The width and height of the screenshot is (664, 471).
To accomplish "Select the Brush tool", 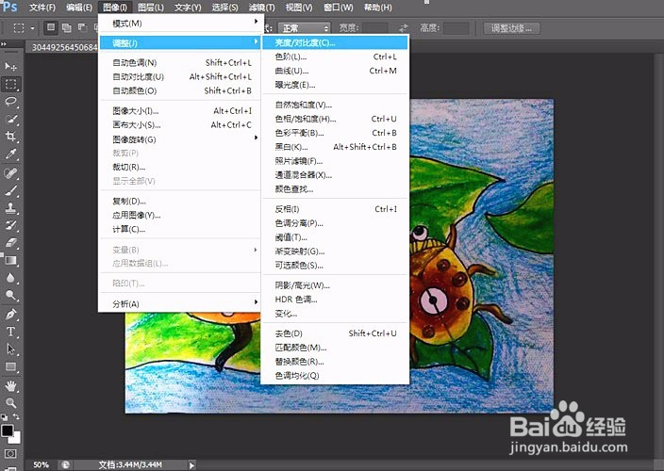I will coord(10,190).
